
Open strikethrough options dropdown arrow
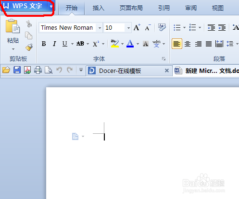point(88,44)
